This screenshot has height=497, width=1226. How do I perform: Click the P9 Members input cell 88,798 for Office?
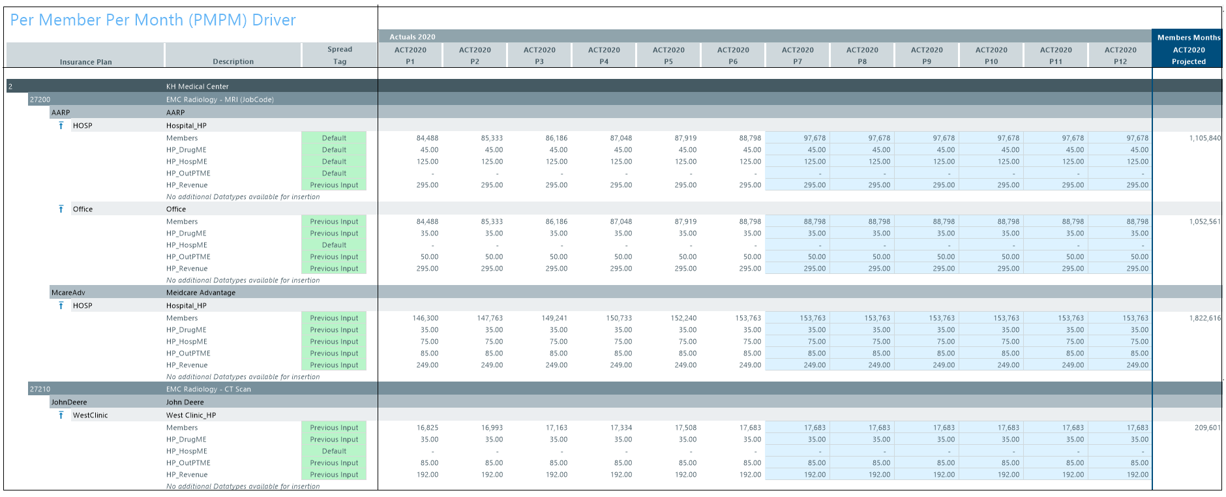pos(926,221)
